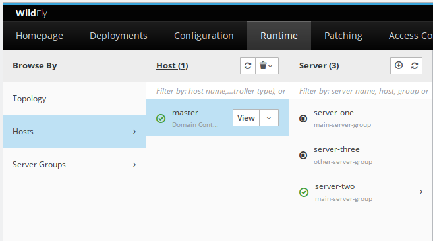Open the Homepage tab
This screenshot has width=433, height=241.
pyautogui.click(x=40, y=36)
